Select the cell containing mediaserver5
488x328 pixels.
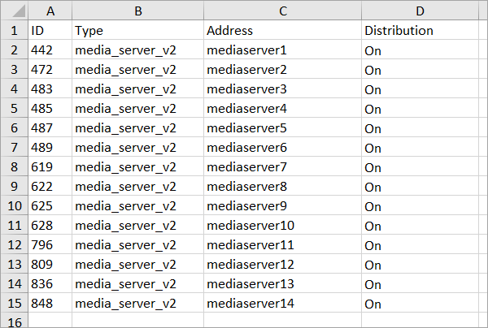coord(282,128)
